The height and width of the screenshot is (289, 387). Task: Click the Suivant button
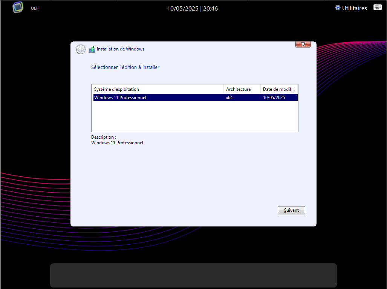[291, 210]
